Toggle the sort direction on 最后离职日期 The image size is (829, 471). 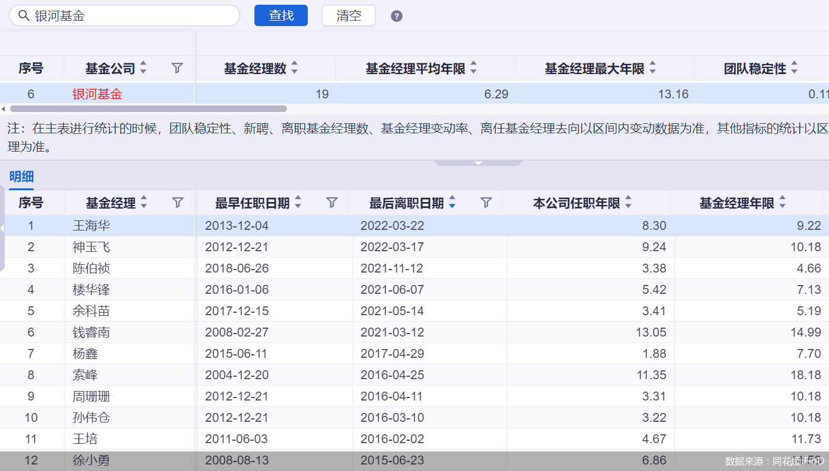point(452,202)
